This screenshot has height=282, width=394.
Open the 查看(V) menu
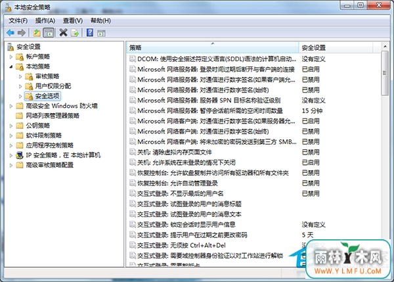pos(73,20)
